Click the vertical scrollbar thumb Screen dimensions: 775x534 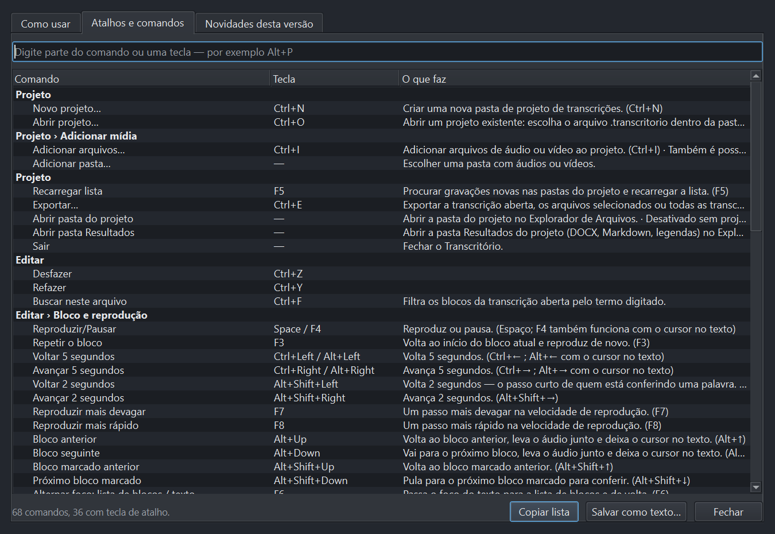pos(756,156)
